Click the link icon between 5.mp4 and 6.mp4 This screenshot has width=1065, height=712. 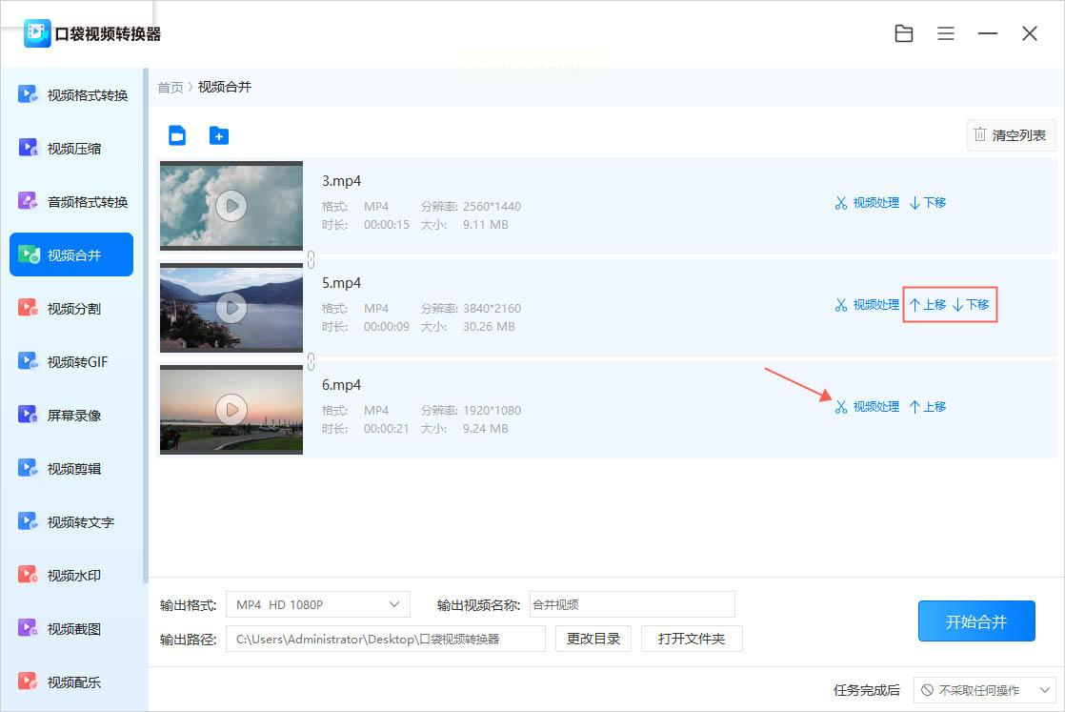311,360
